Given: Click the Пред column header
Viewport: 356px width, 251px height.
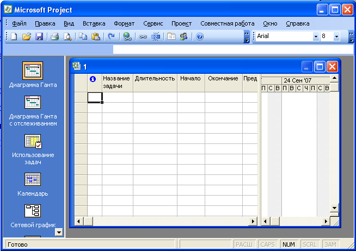Looking at the screenshot, I should pyautogui.click(x=250, y=83).
